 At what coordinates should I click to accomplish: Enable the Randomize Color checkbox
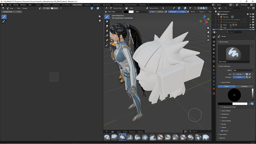pos(222,107)
